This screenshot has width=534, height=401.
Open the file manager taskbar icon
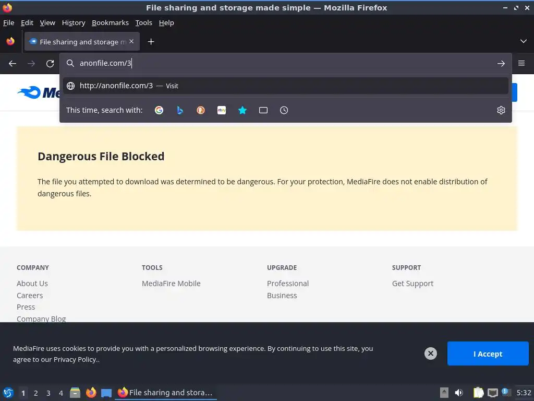point(75,393)
